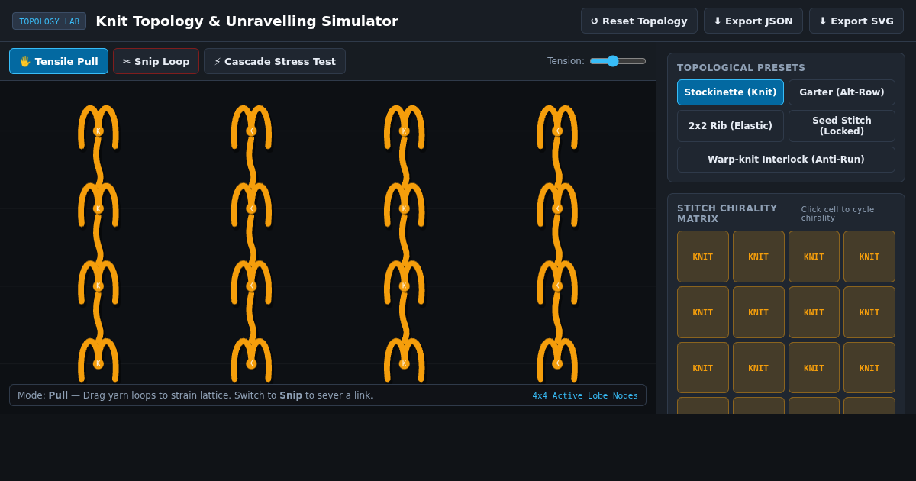Cycle chirality of row 2 column 4 cell
The width and height of the screenshot is (916, 481).
point(869,312)
